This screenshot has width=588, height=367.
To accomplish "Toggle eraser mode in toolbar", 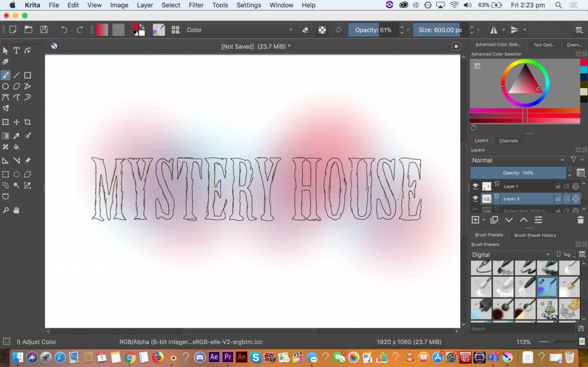I will pyautogui.click(x=305, y=30).
